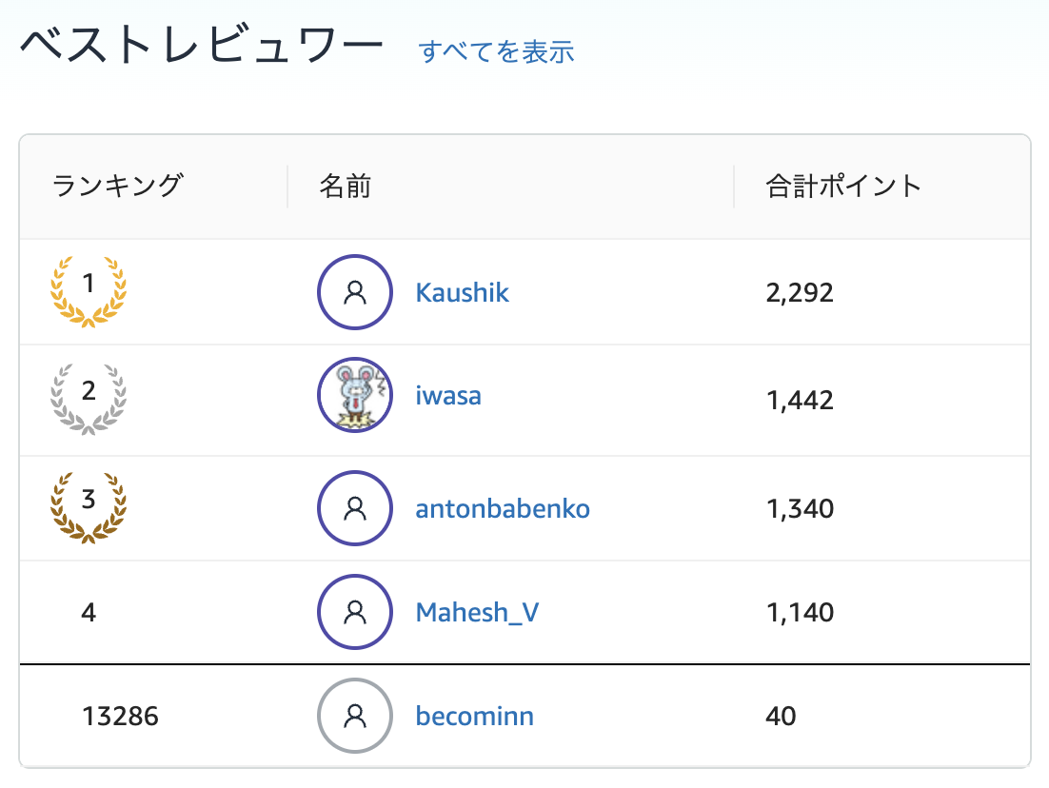
Task: Click the gold rank 1 laurel badge
Action: pos(89,289)
